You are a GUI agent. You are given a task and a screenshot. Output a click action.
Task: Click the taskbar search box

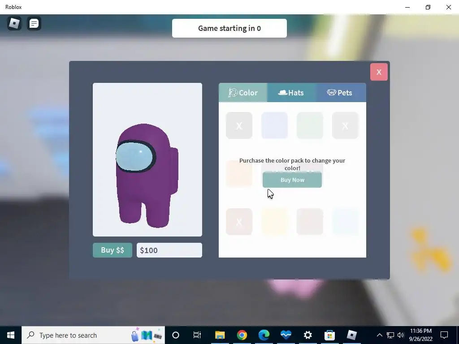[x=93, y=335]
